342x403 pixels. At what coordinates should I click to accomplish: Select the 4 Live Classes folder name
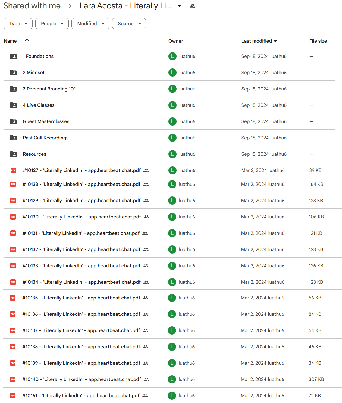click(39, 105)
